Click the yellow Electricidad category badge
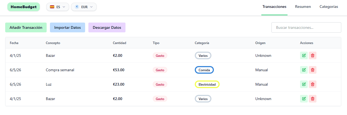This screenshot has width=347, height=115. click(207, 84)
